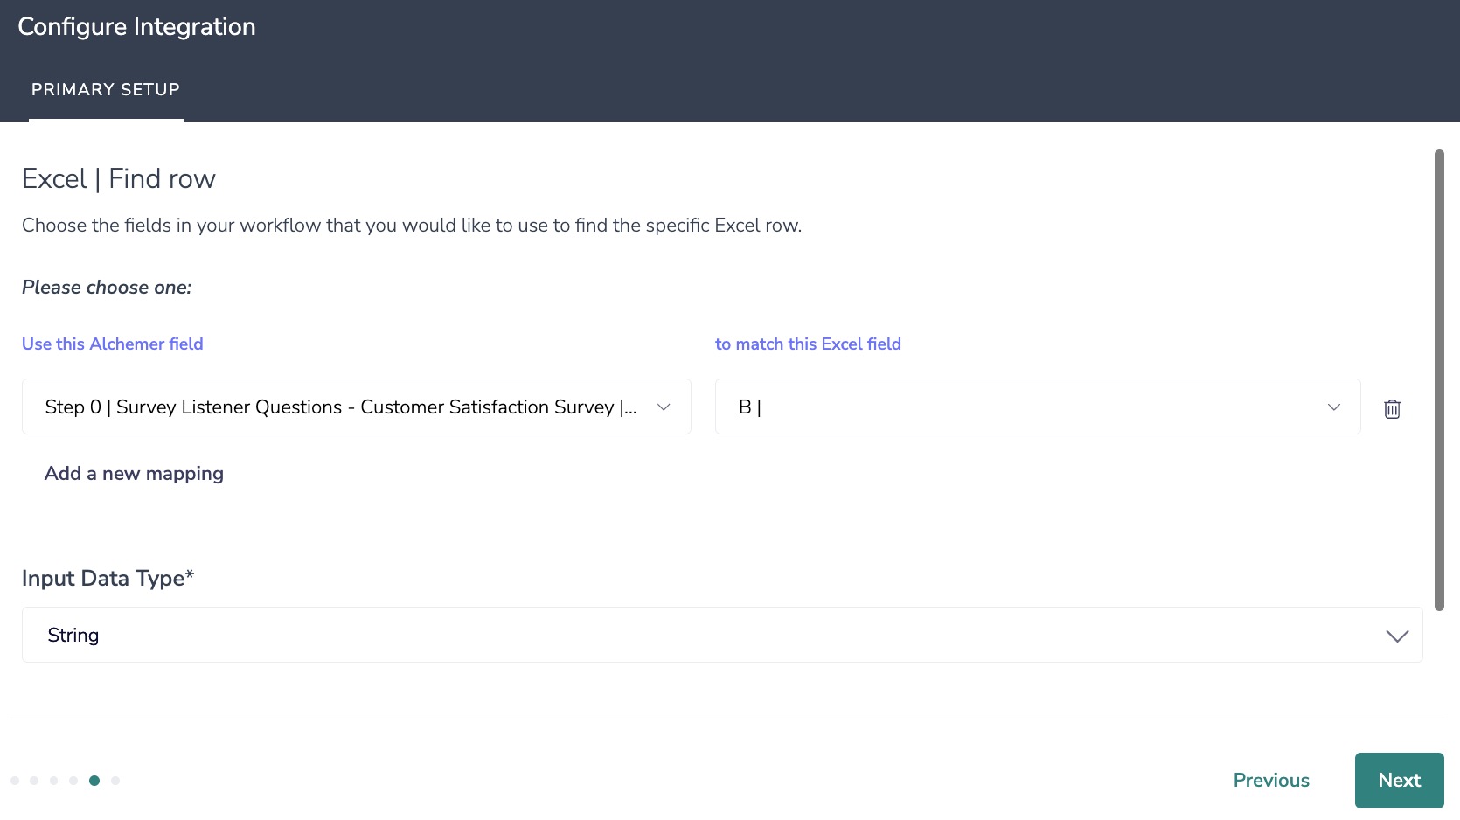Go back with the Previous button
Image resolution: width=1460 pixels, height=820 pixels.
[x=1270, y=780]
